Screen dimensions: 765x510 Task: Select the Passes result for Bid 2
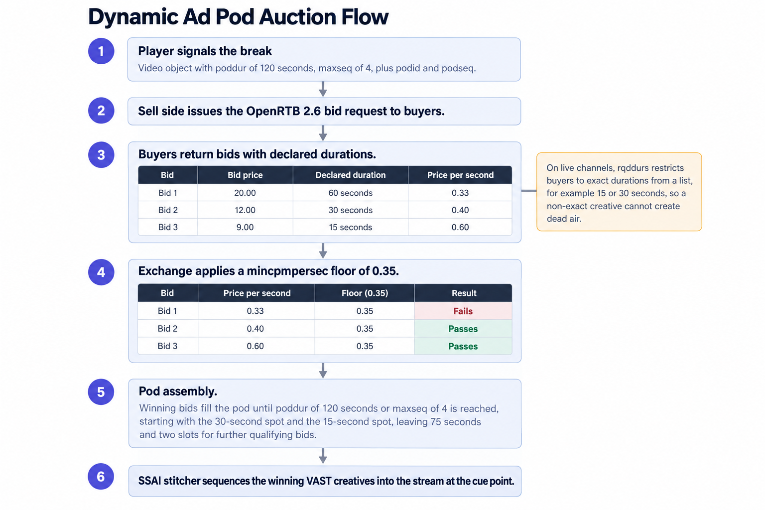pos(463,329)
